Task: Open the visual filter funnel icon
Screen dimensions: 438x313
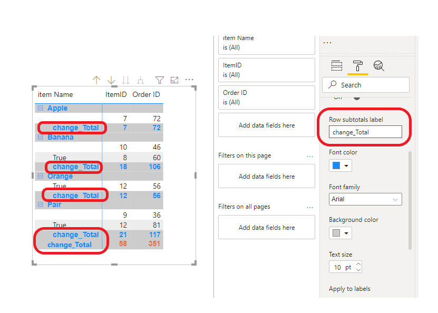Action: [x=160, y=80]
